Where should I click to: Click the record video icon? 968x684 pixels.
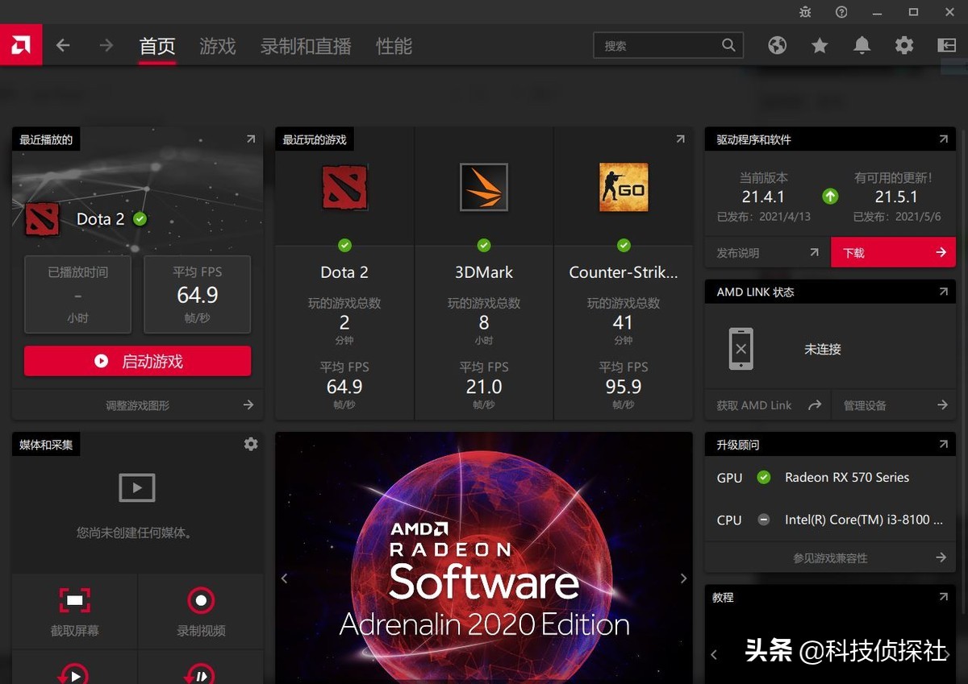201,600
